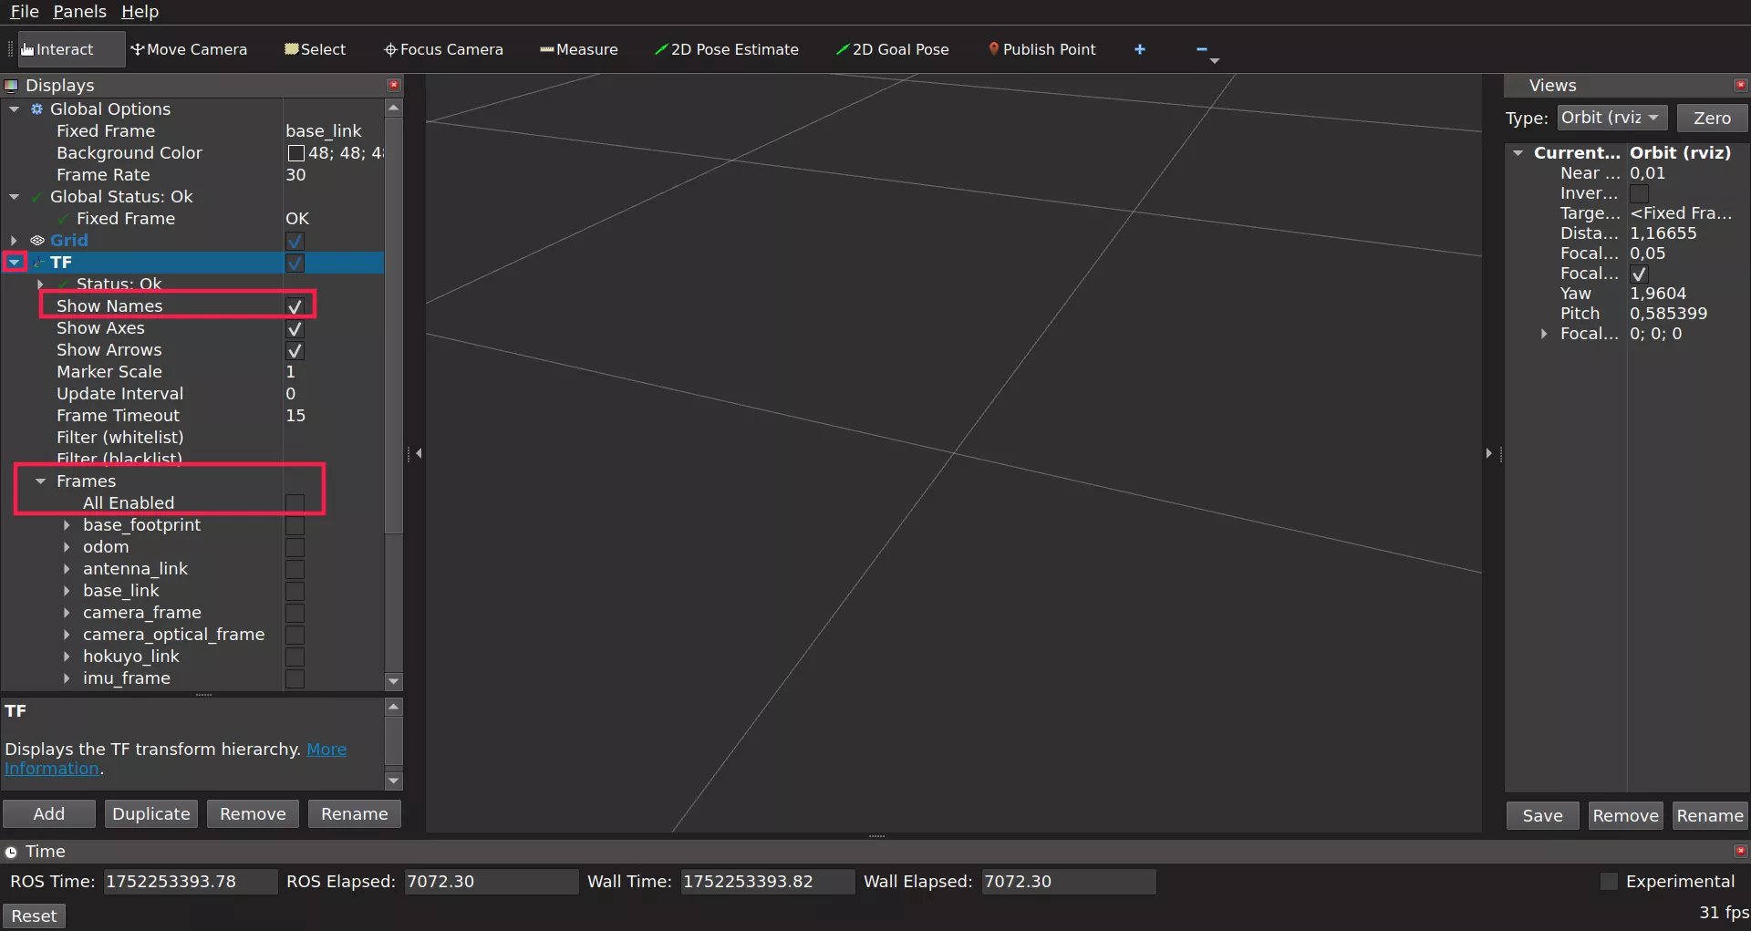Uncheck the Grid display checkbox

(x=295, y=241)
